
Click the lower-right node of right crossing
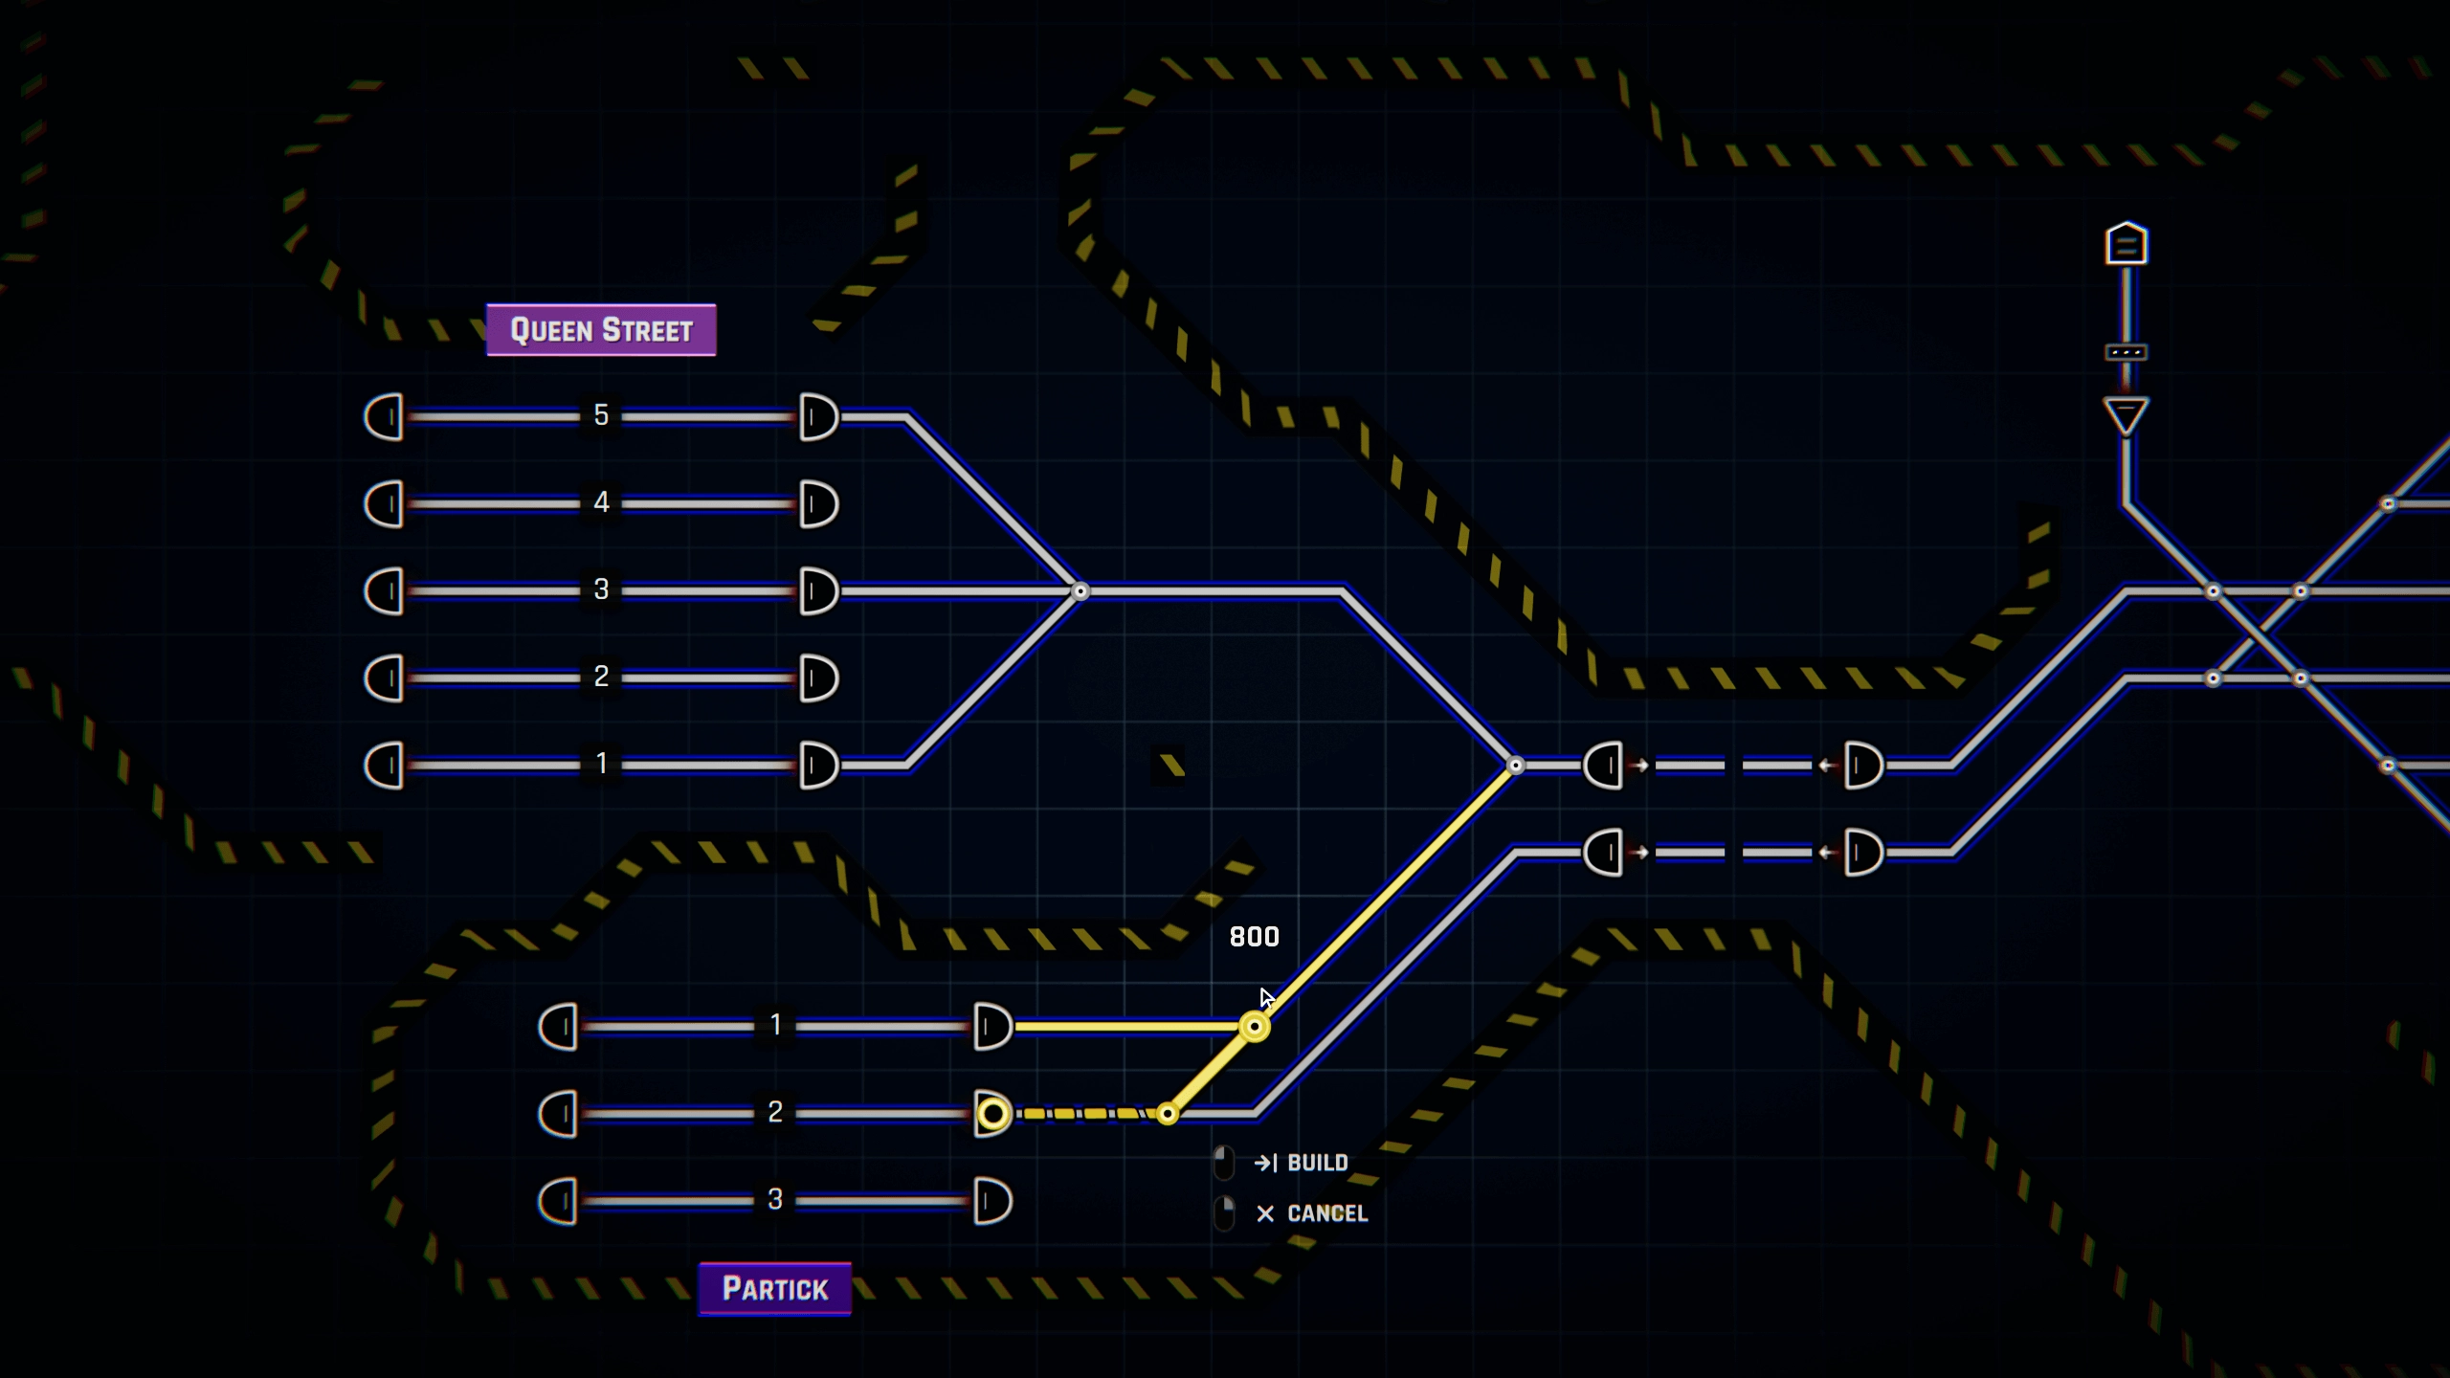click(2301, 678)
